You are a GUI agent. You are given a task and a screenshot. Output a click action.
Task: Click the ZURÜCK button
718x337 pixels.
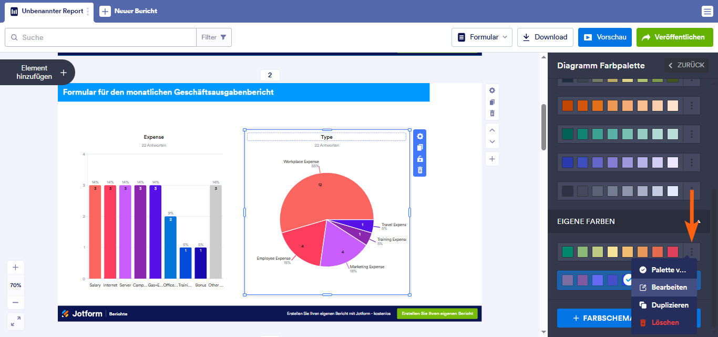685,65
